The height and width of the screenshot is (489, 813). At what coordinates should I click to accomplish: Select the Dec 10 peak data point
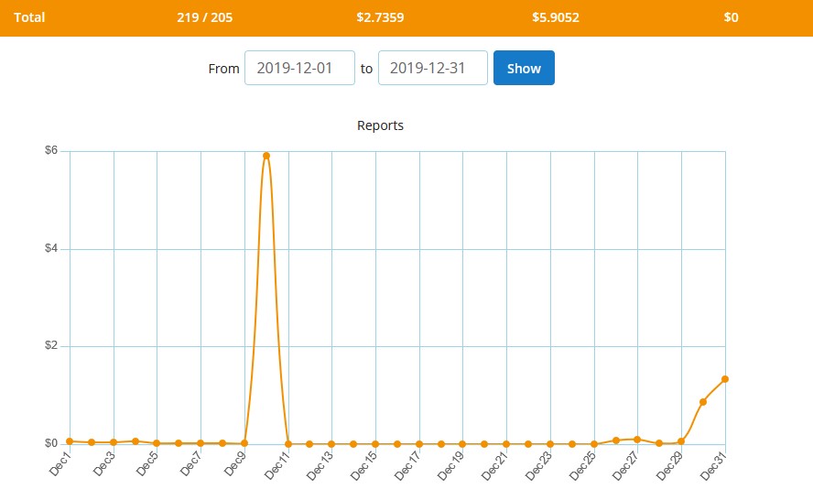(x=266, y=156)
